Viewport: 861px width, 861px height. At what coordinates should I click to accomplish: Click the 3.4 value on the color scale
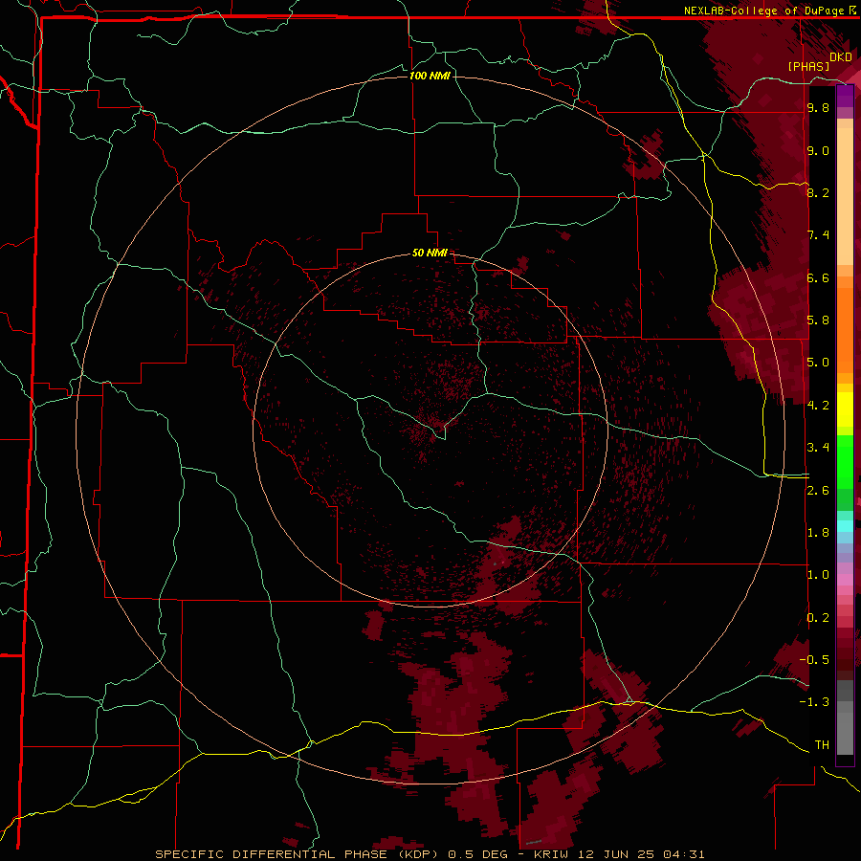[x=818, y=448]
